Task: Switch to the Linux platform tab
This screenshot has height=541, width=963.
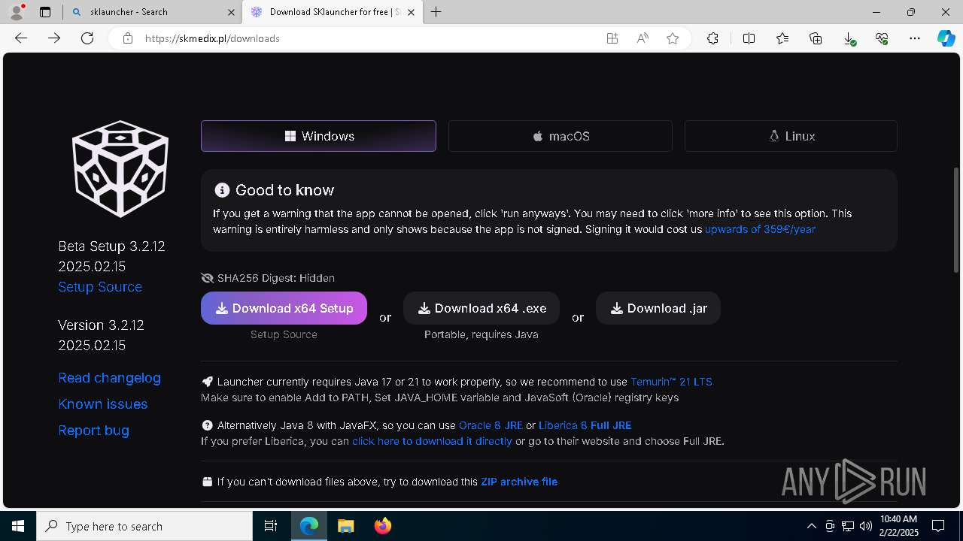Action: click(x=791, y=136)
